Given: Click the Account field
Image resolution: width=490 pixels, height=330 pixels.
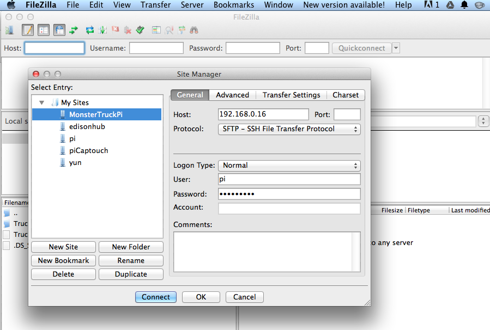Looking at the screenshot, I should point(289,209).
